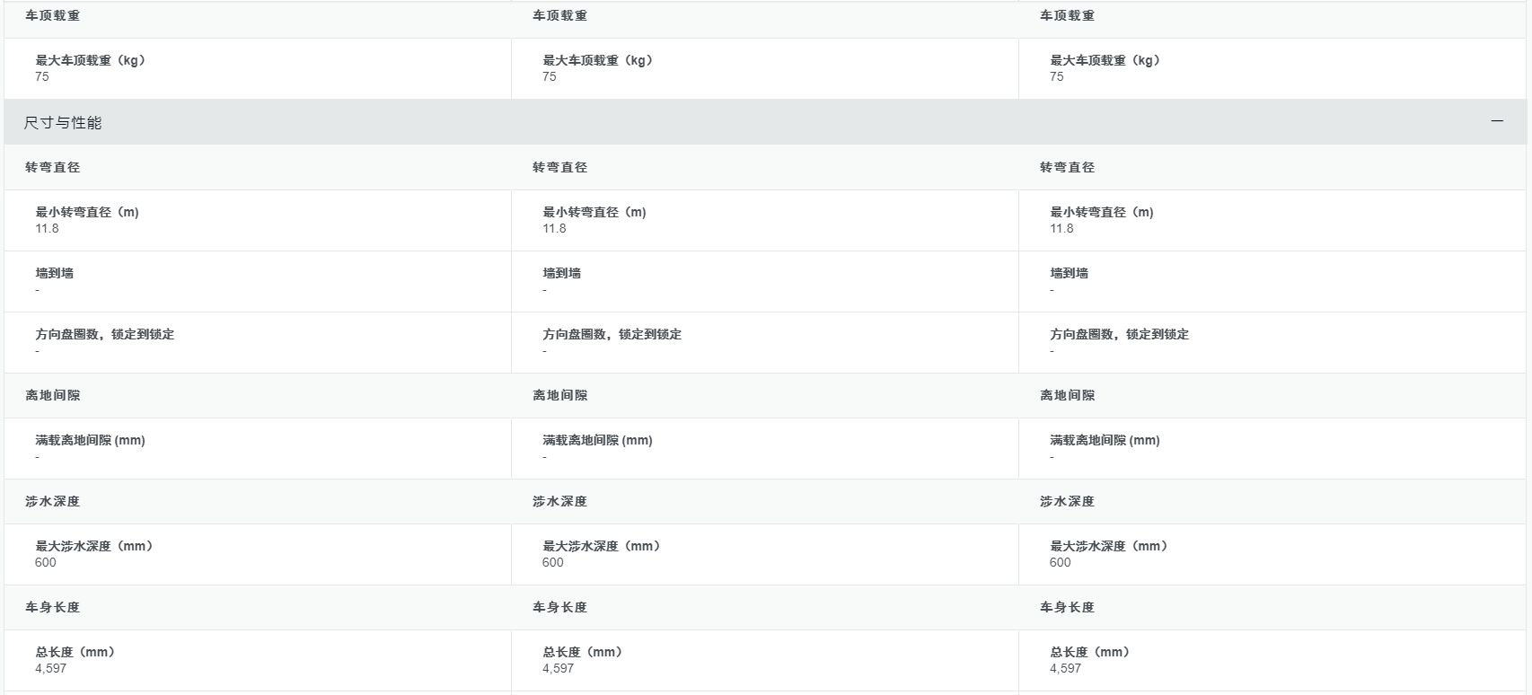Select 车顶载重 heading in the left column
The width and height of the screenshot is (1532, 695).
pos(52,16)
